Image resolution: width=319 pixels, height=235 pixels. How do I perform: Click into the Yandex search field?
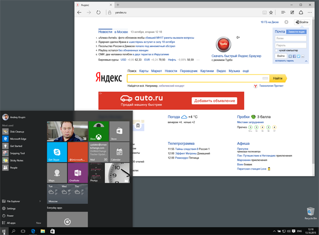[x=197, y=79]
